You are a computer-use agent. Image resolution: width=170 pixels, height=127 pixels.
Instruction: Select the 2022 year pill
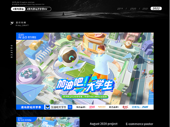pos(156,8)
